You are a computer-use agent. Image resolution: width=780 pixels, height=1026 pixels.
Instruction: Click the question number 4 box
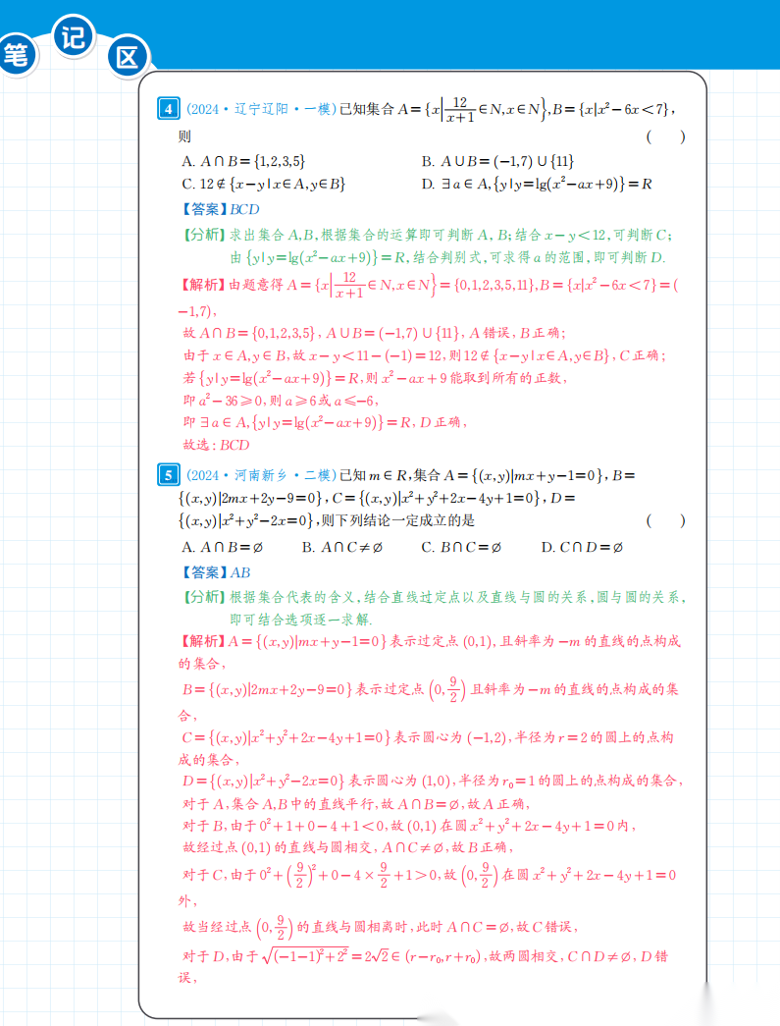[169, 109]
